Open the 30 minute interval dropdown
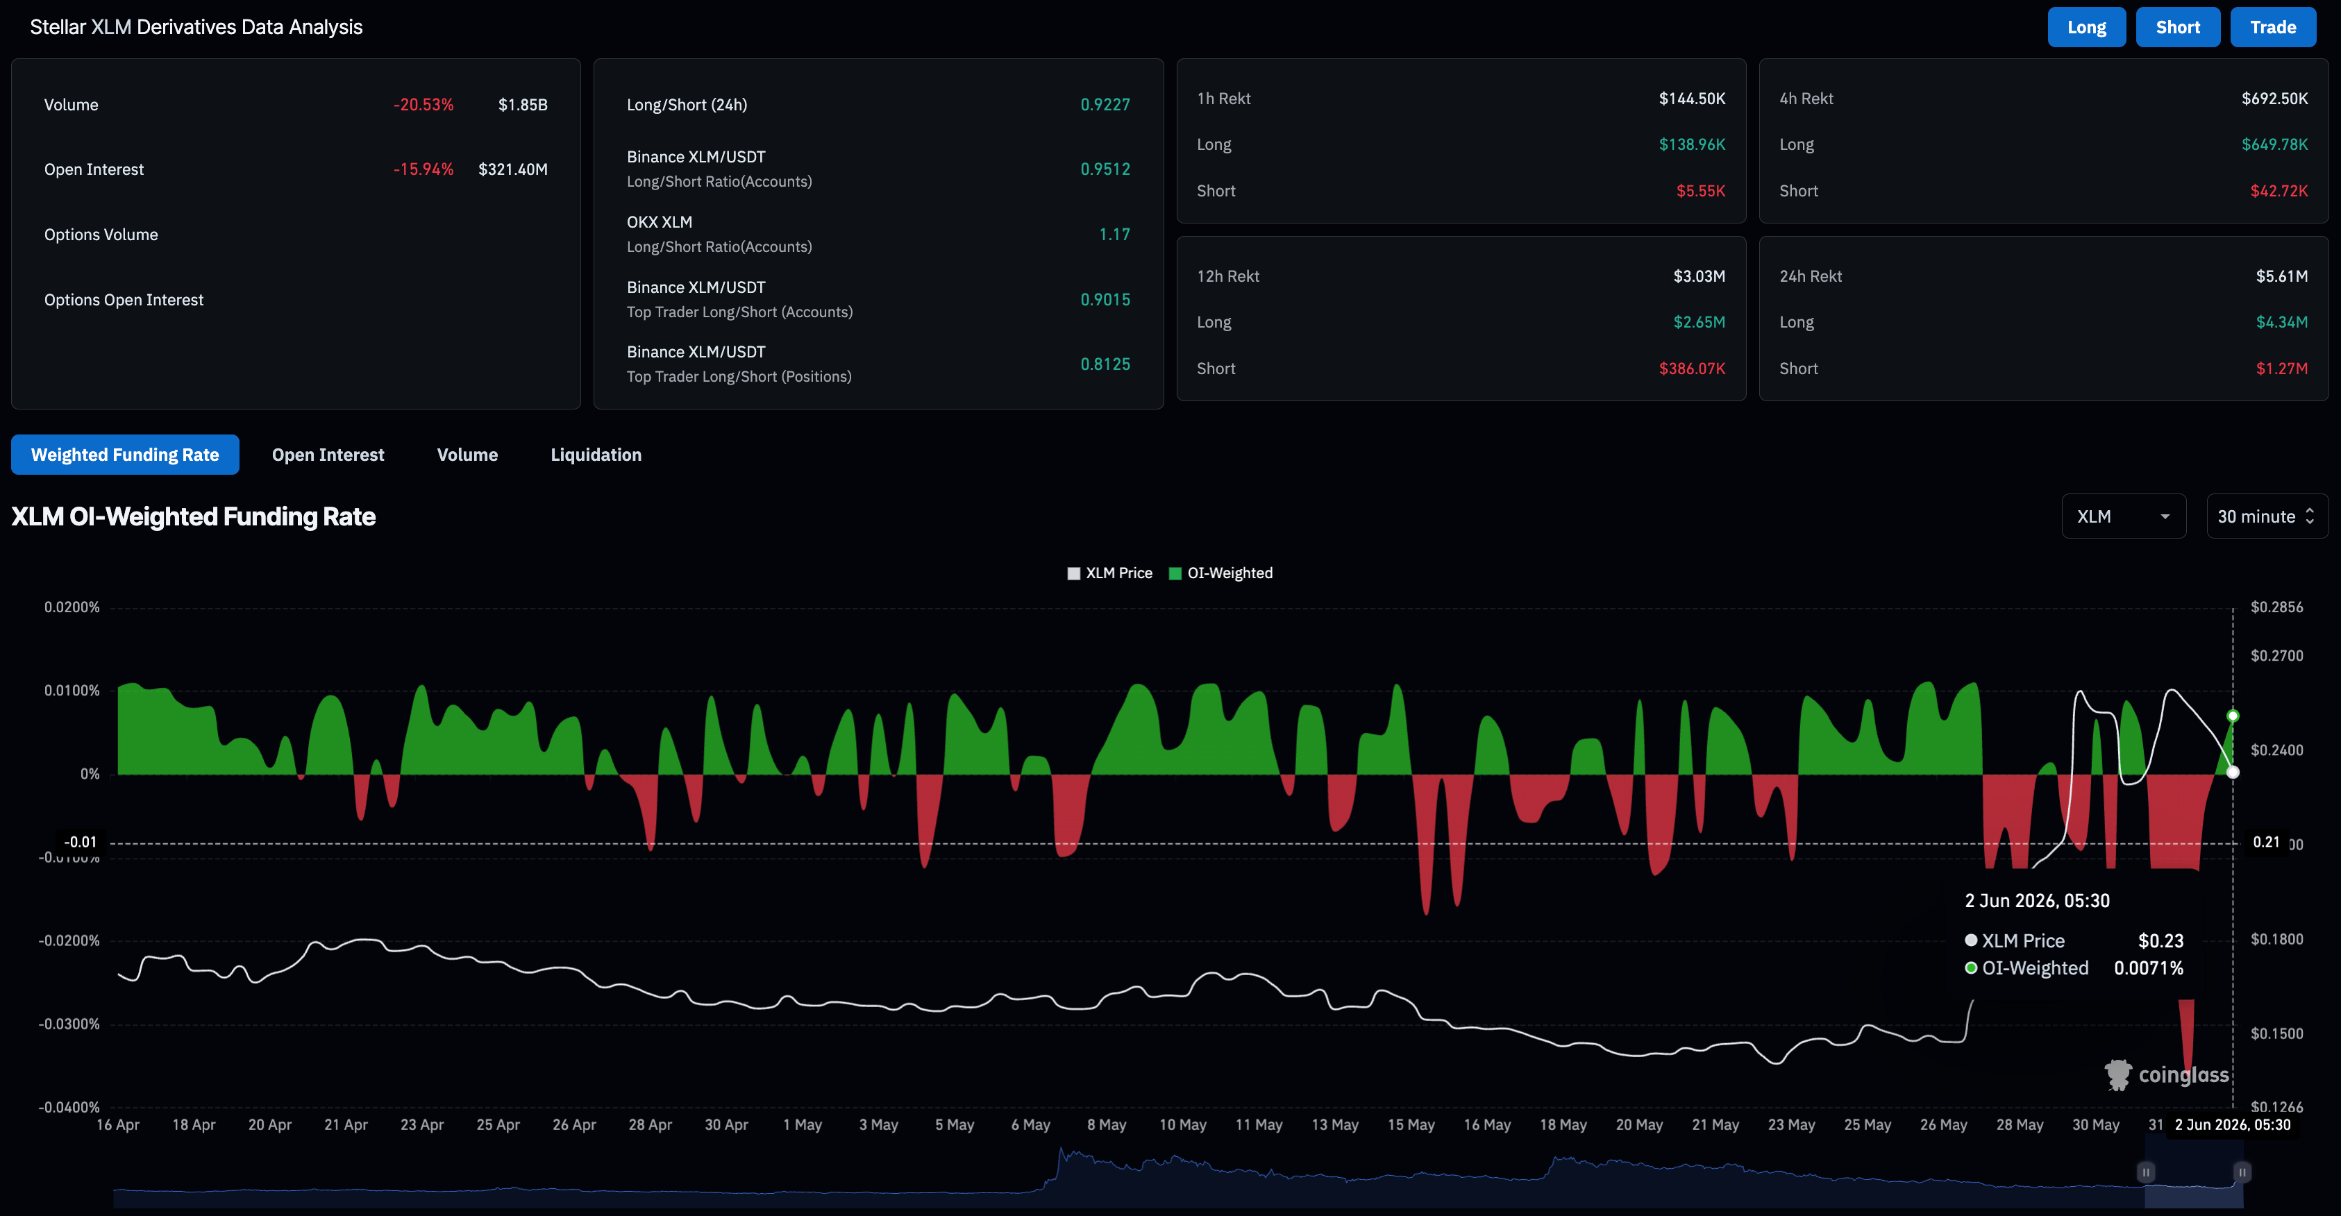The image size is (2341, 1216). 2267,516
